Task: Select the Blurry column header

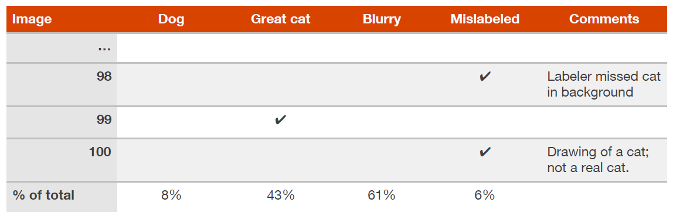Action: click(382, 19)
